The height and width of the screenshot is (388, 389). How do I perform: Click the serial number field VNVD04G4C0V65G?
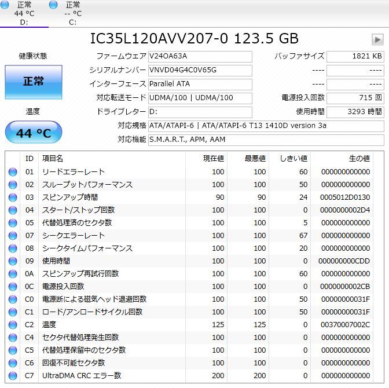tap(200, 71)
